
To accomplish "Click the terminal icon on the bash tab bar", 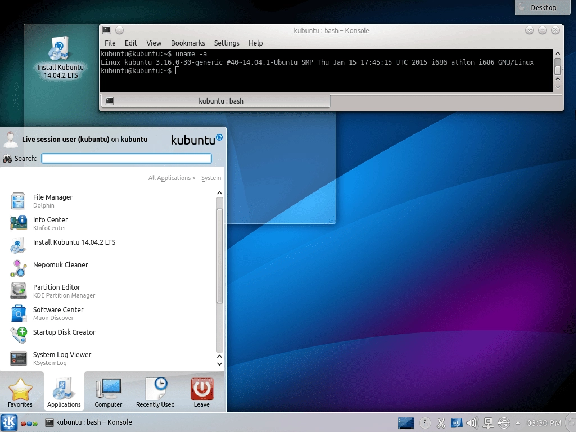I will tap(109, 101).
